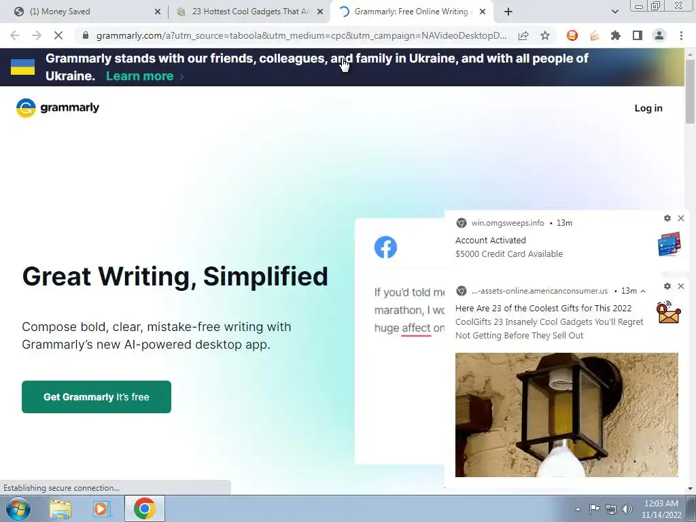Open Windows Explorer from taskbar

(60, 508)
